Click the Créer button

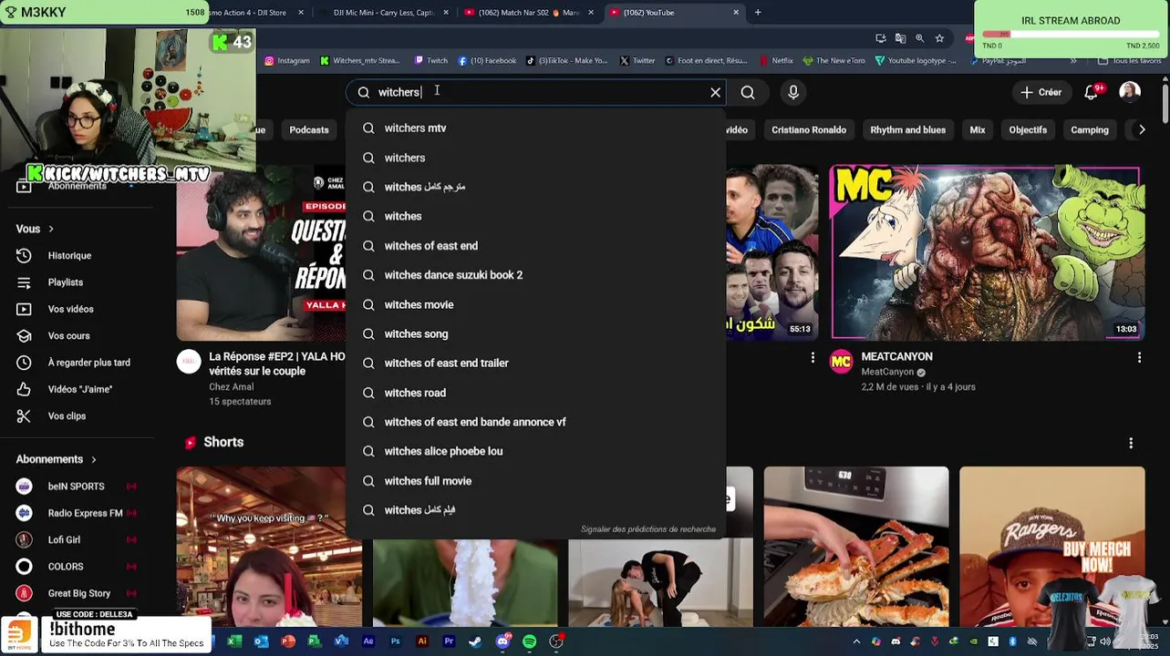tap(1041, 92)
